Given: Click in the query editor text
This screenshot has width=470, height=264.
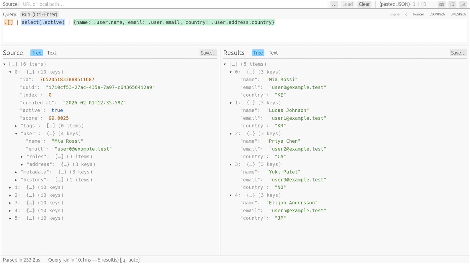Looking at the screenshot, I should click(235, 30).
